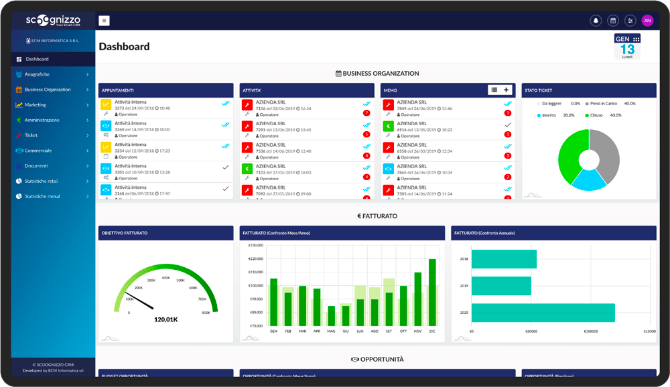The width and height of the screenshot is (670, 387).
Task: Open first Attività interna appointment 3273
Action: [165, 108]
